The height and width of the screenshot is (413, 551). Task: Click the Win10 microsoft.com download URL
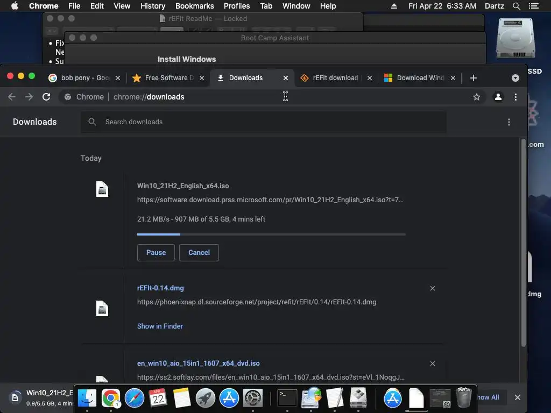[x=270, y=200]
